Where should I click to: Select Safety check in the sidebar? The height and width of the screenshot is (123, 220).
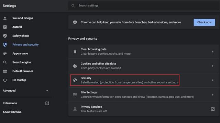[21, 36]
